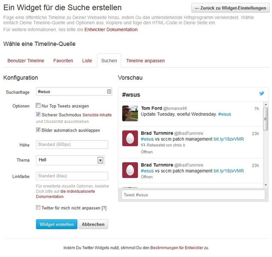This screenshot has width=272, height=257.
Task: Click 'Retweetet von chris b' text
Action: 166,145
